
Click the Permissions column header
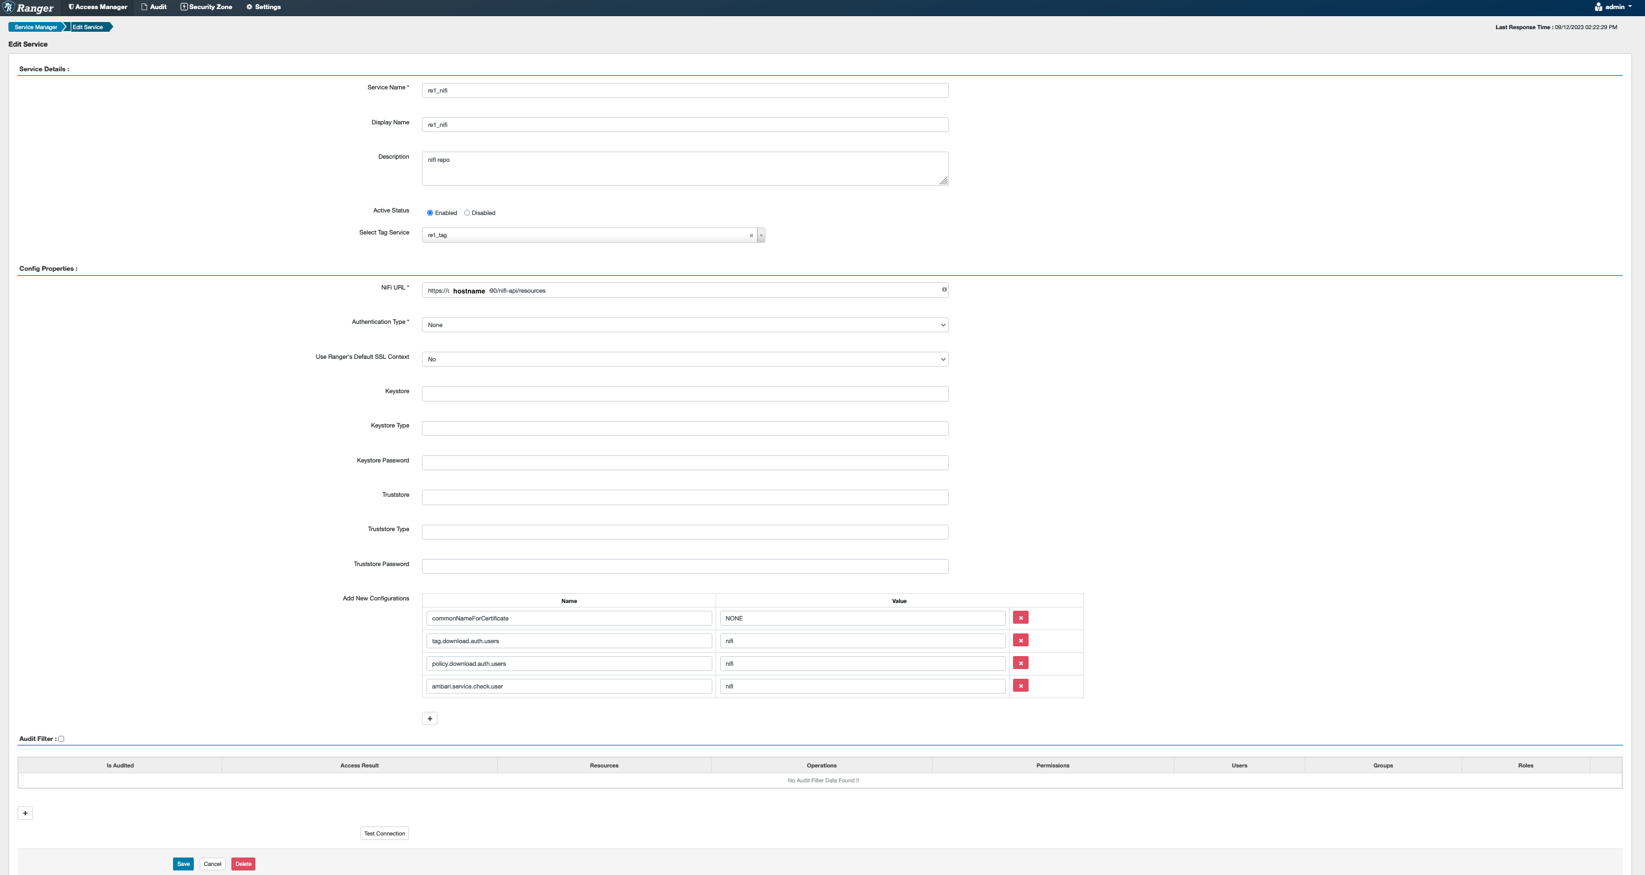[x=1053, y=766]
